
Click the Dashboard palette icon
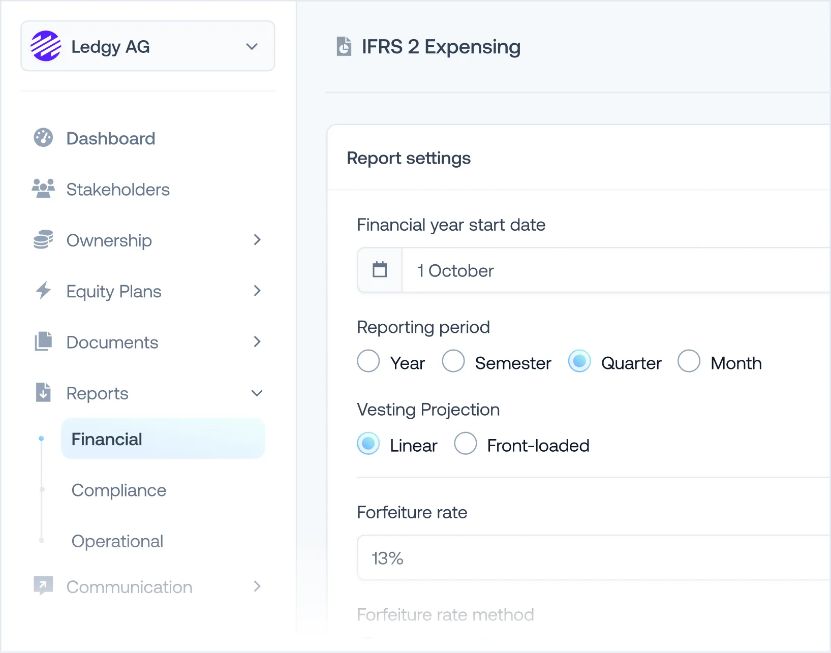(x=43, y=138)
